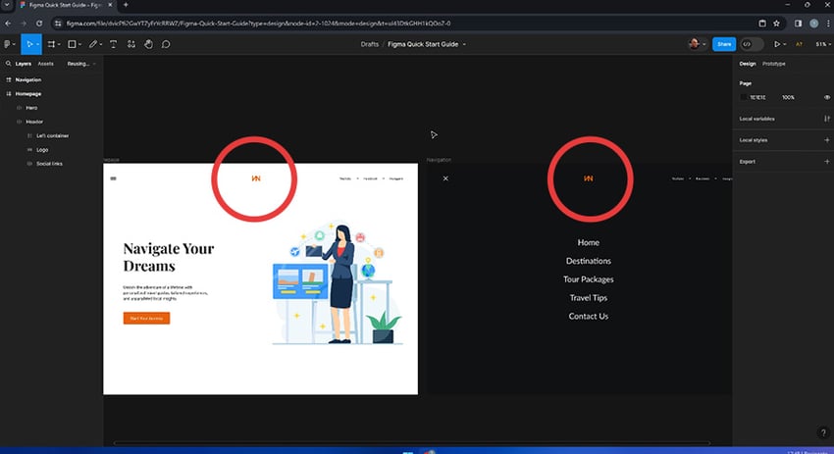Switch to the Layers tab
This screenshot has height=454, width=834.
pyautogui.click(x=23, y=64)
